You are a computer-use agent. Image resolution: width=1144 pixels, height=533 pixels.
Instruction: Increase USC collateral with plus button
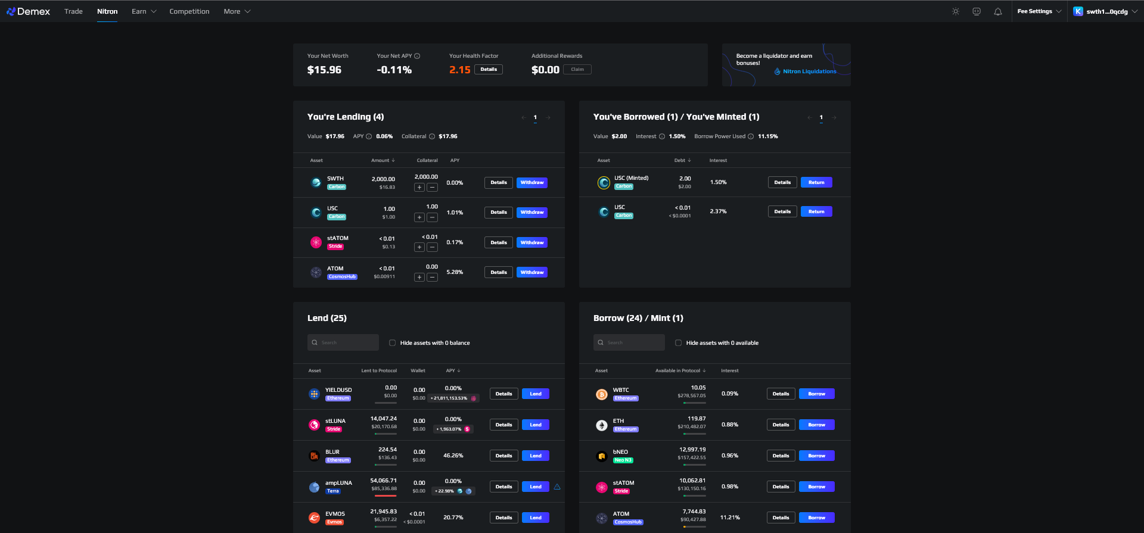[x=419, y=217]
